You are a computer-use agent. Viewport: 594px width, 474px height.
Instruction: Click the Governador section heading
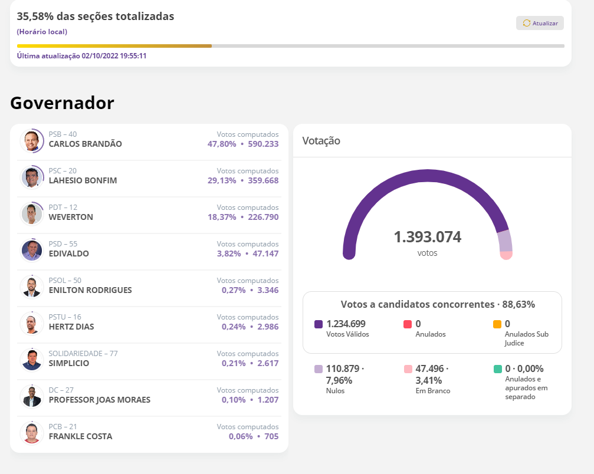pos(62,103)
